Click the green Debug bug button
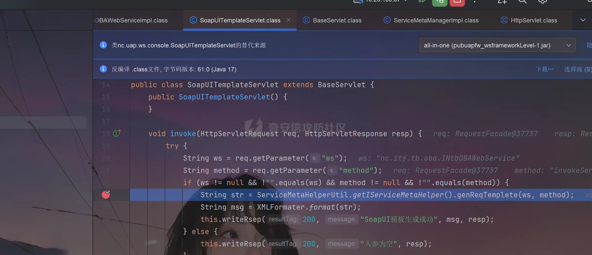 click(x=440, y=2)
